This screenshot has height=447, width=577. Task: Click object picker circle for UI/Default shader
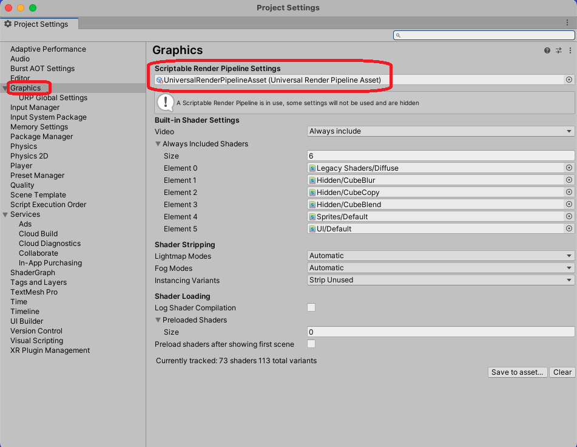point(569,229)
